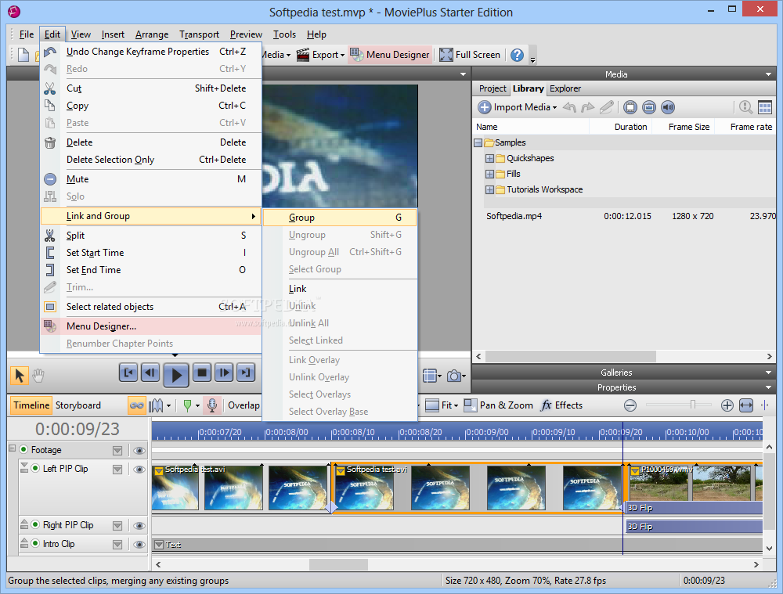Collapse the Footage group track
The height and width of the screenshot is (594, 783).
click(x=13, y=448)
